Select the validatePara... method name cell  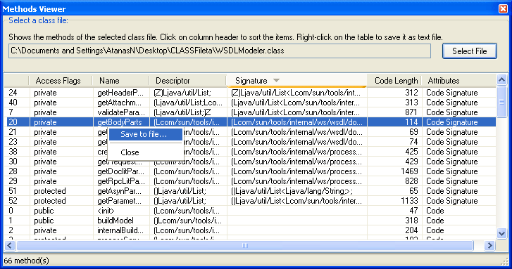[121, 112]
